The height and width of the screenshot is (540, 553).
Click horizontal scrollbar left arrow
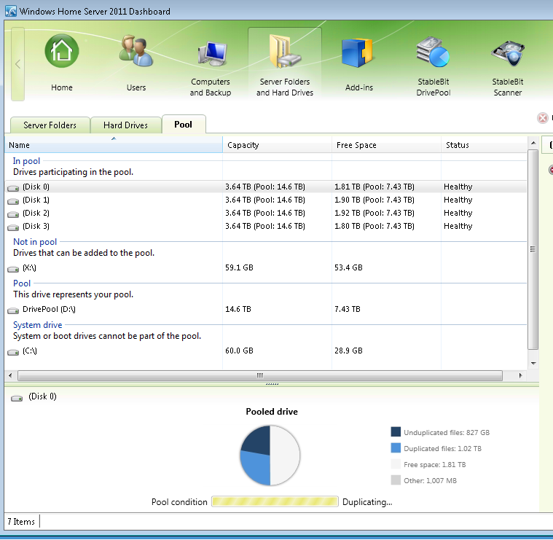11,375
